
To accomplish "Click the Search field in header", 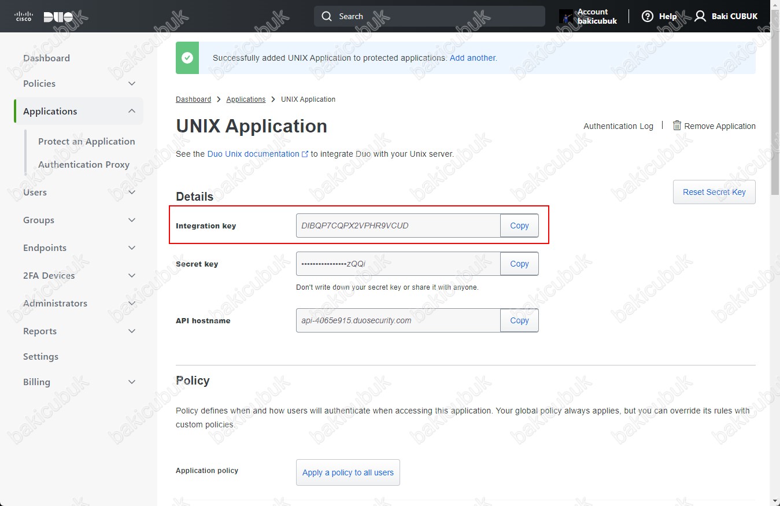I will [430, 16].
